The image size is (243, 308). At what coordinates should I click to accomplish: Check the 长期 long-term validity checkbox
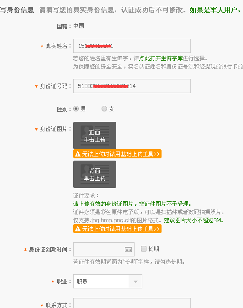[x=144, y=249]
